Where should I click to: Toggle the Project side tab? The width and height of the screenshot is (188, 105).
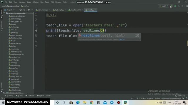tap(1, 14)
